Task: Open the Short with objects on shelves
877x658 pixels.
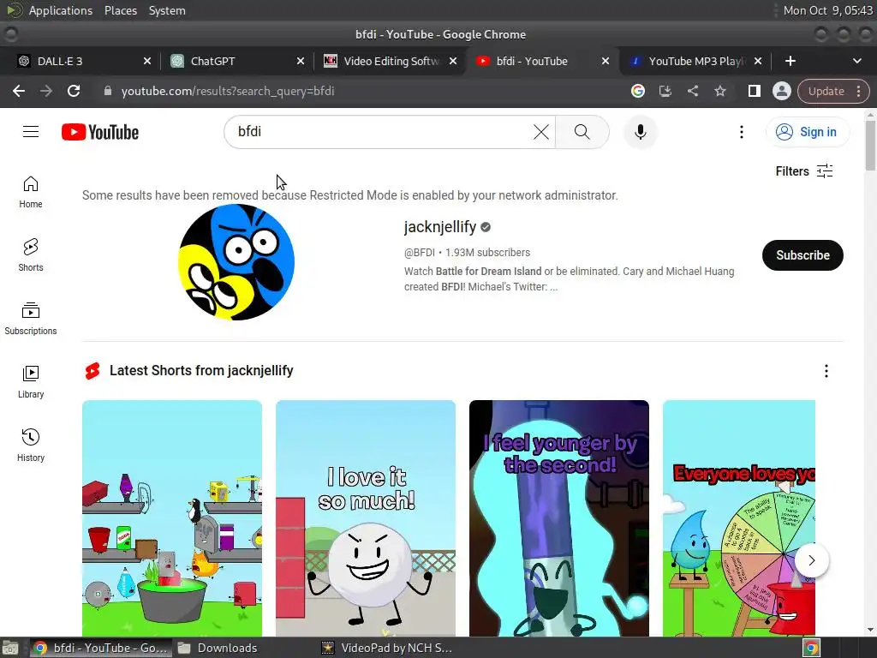Action: click(171, 518)
